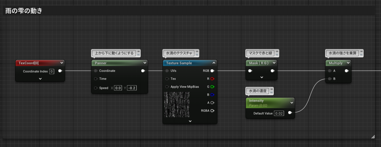Screen dimensions: 381x147
Task: Click the TexCoord[0] node title bar
Action: 40,63
